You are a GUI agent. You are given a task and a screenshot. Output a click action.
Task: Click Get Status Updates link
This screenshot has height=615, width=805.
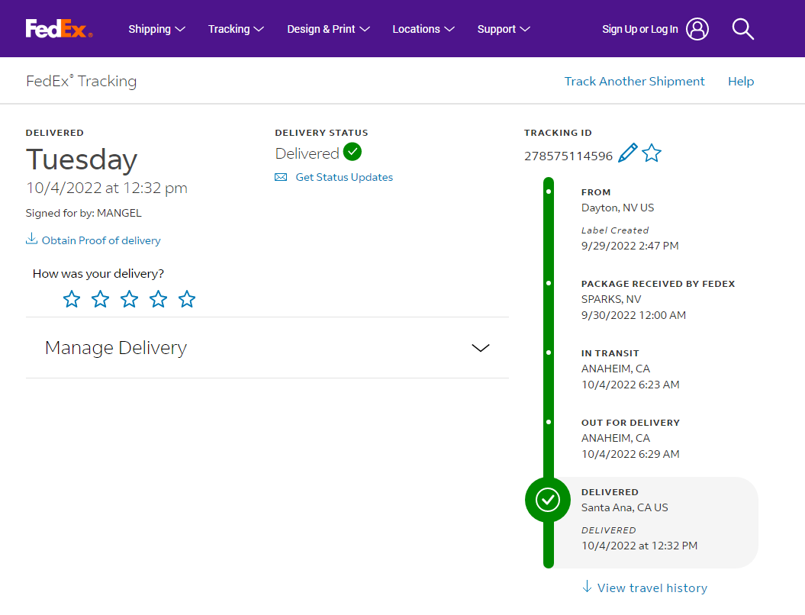coord(344,177)
